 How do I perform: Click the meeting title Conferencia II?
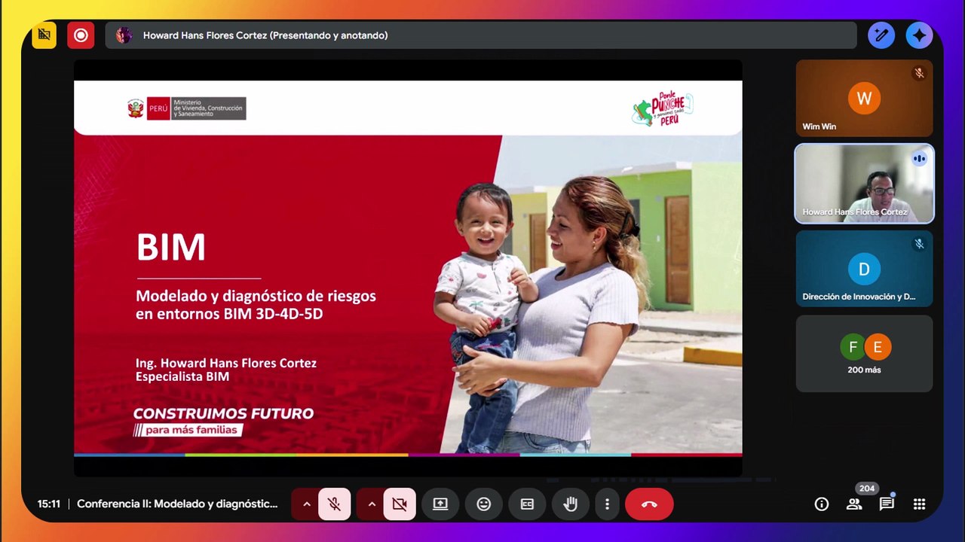pyautogui.click(x=177, y=504)
